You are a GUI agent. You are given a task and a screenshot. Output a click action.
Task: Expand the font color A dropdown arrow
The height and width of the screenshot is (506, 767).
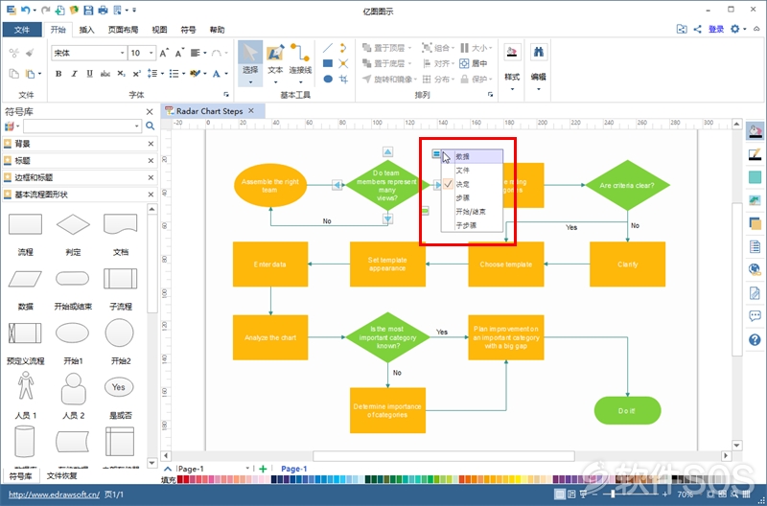tap(226, 74)
